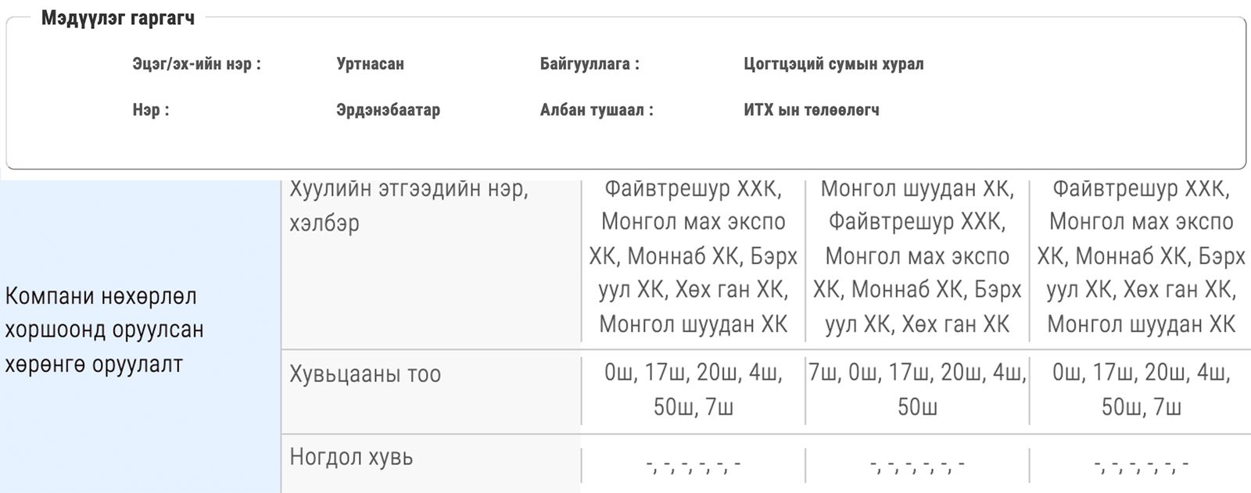Click the "Ногдол хувь" row header
The image size is (1251, 493).
point(351,457)
